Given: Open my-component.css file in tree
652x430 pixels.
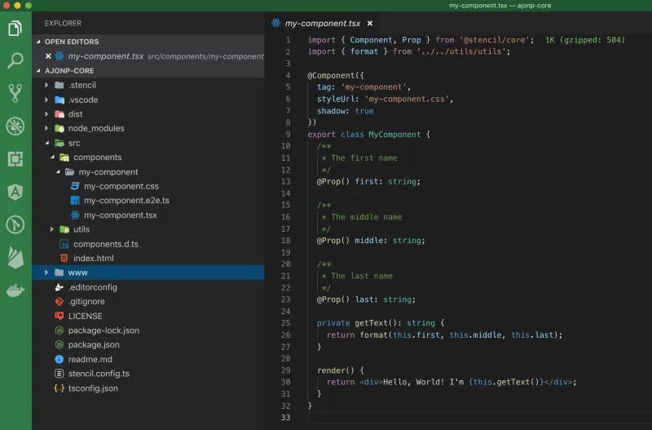Looking at the screenshot, I should [121, 186].
